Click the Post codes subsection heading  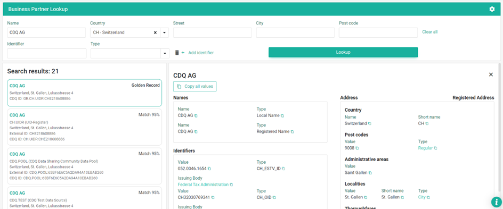(x=356, y=135)
